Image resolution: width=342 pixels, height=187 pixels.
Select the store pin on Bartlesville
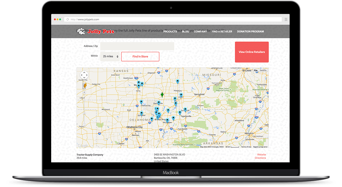coord(159,103)
